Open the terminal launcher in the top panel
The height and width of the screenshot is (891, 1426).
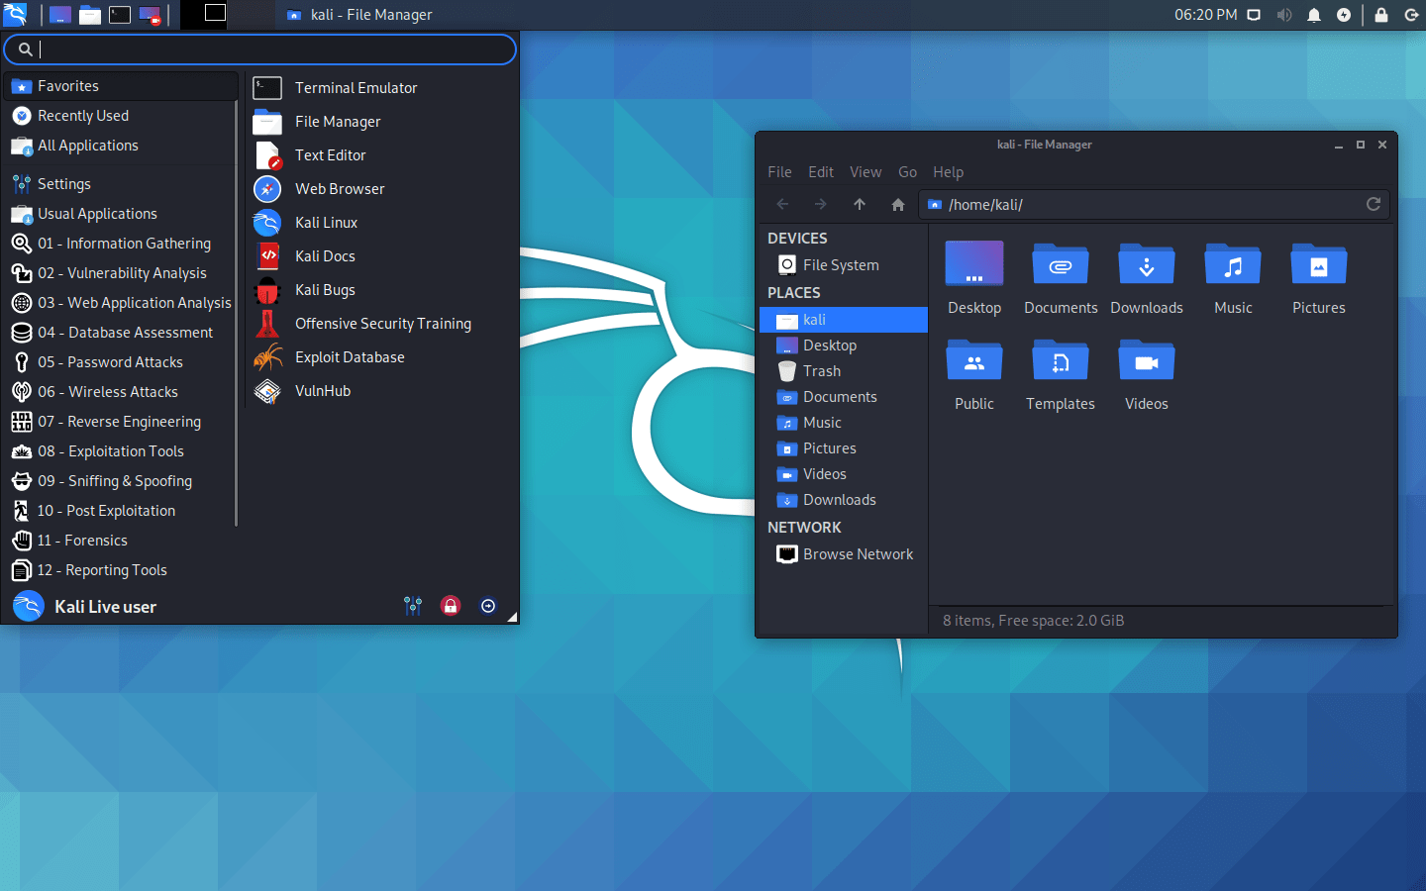[x=120, y=15]
